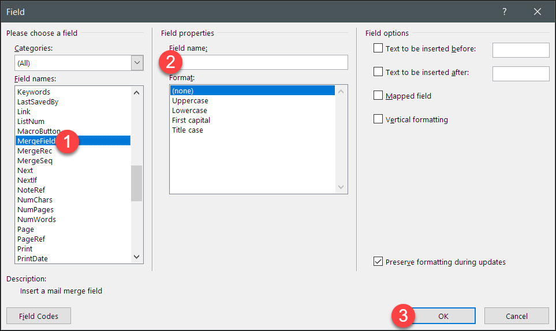Click the Field names scrollbar thumb
Viewport: 556px width, 331px height.
click(x=136, y=183)
